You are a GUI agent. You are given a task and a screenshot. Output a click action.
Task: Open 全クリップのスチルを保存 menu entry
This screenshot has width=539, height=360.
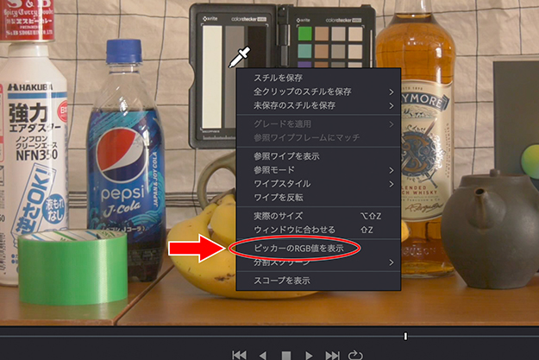318,92
